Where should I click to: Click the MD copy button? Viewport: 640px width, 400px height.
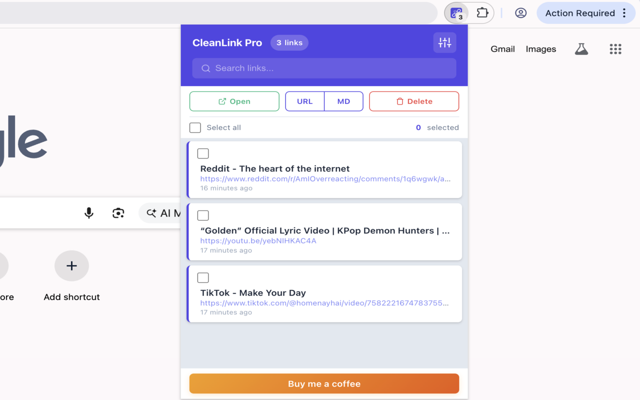coord(343,101)
